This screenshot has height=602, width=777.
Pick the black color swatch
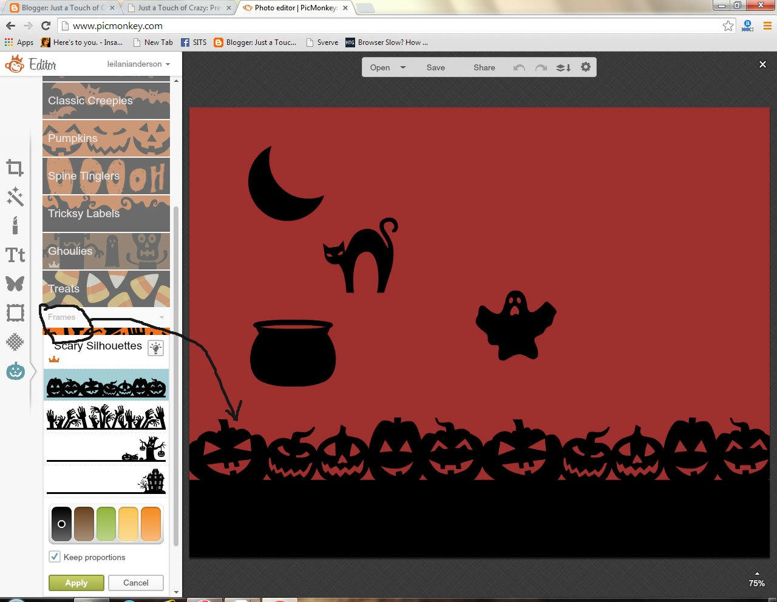61,524
